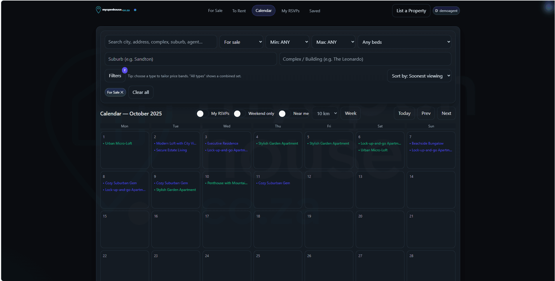Go to the Saved section

[315, 10]
